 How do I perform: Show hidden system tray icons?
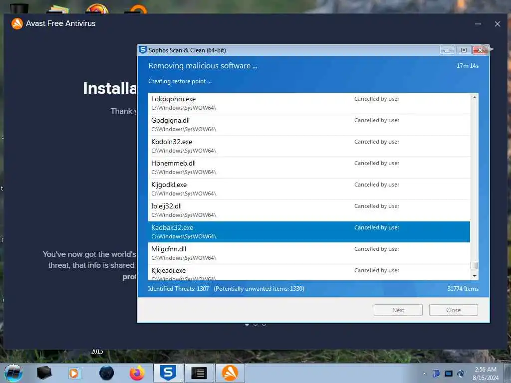click(x=424, y=374)
